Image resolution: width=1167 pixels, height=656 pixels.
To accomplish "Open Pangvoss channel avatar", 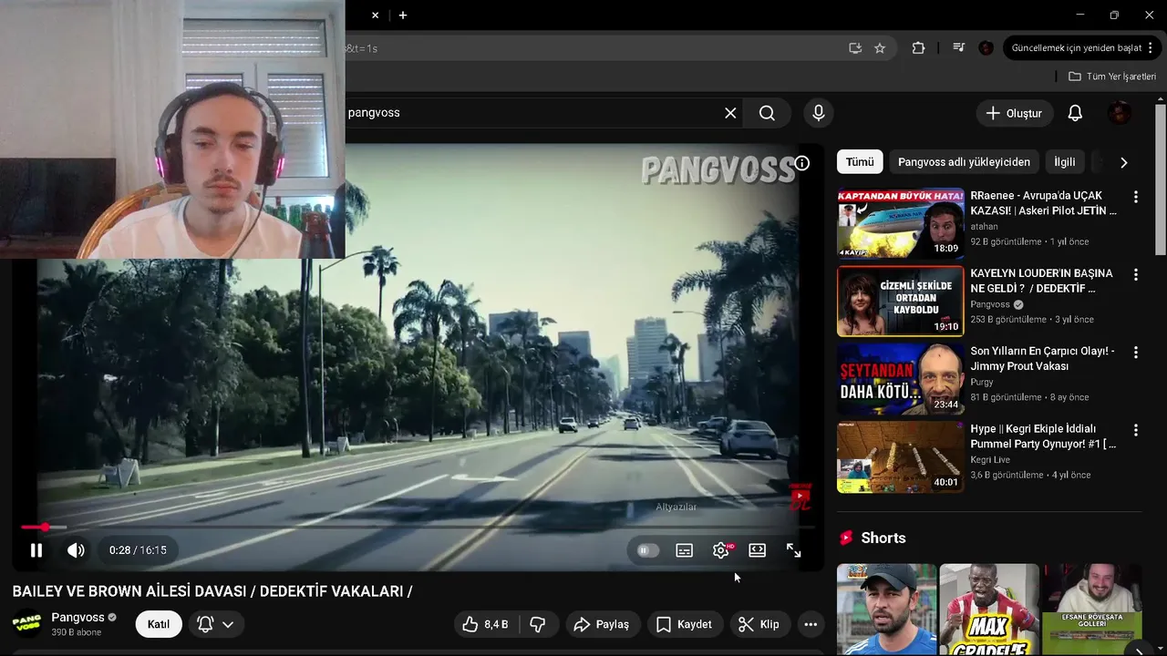I will pyautogui.click(x=27, y=624).
